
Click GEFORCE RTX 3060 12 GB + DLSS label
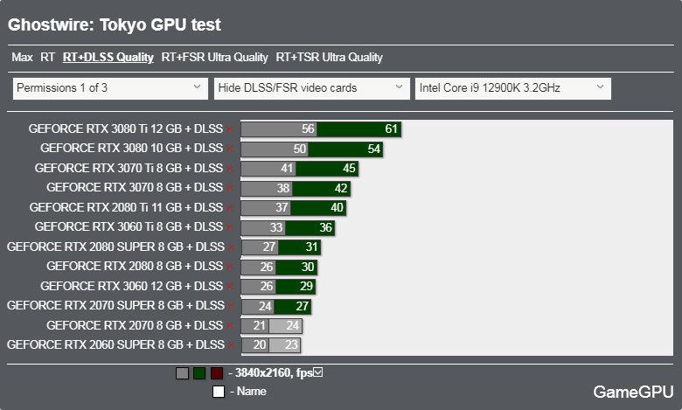tap(132, 286)
